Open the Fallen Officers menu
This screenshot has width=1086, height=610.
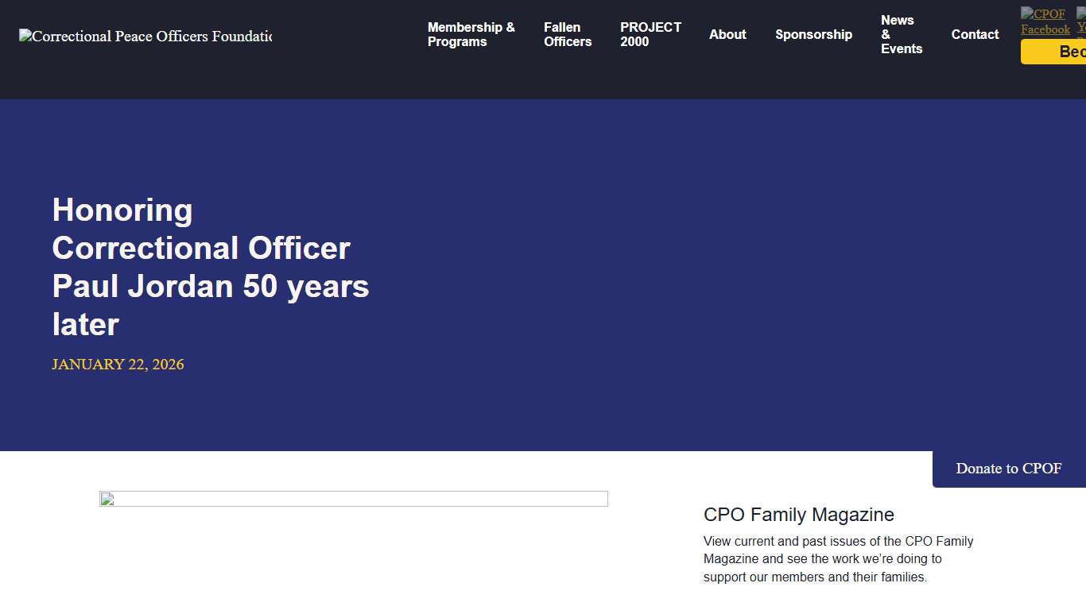click(567, 34)
